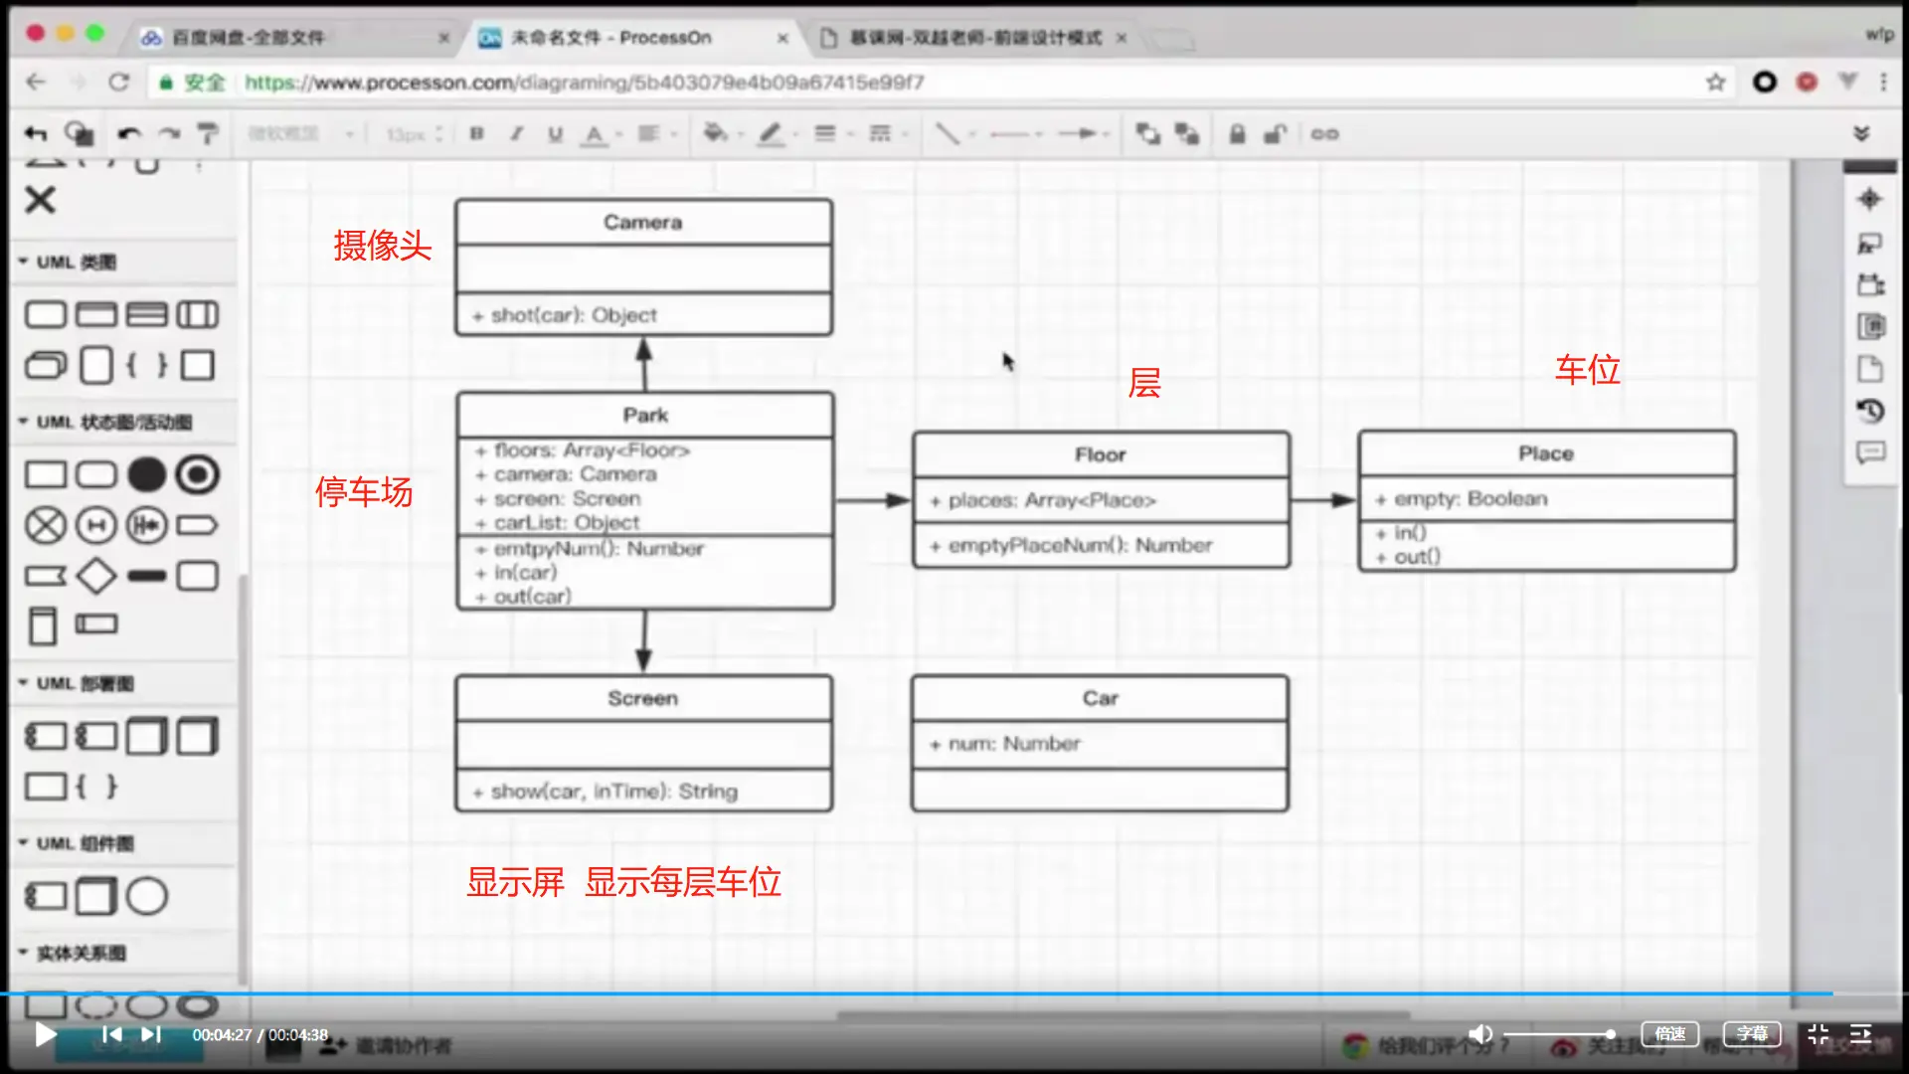Collapse the UML 状态图/活动图 section

point(24,422)
